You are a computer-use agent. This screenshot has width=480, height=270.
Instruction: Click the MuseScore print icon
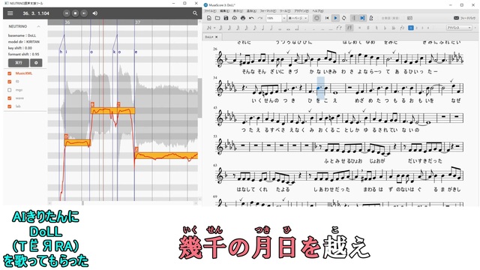(x=243, y=18)
